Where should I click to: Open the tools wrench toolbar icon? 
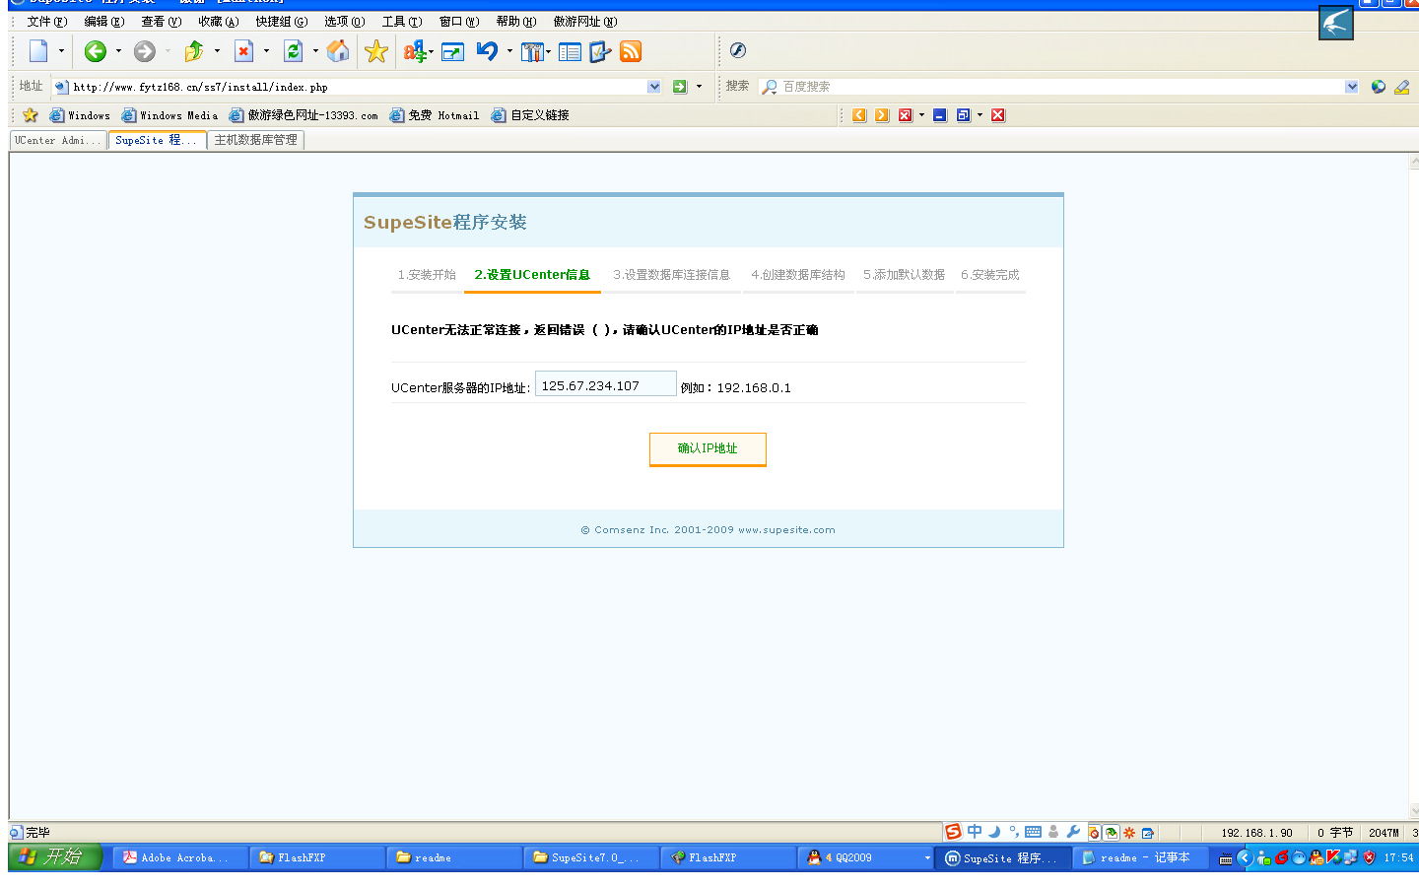(533, 52)
